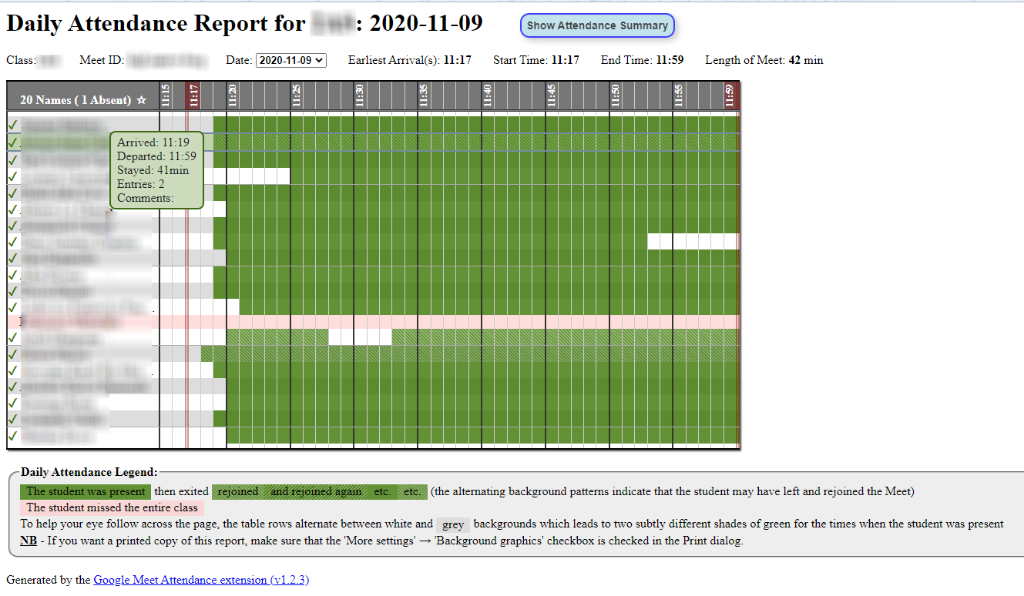Click the checkmark on the last student row
This screenshot has width=1024, height=596.
click(x=12, y=436)
